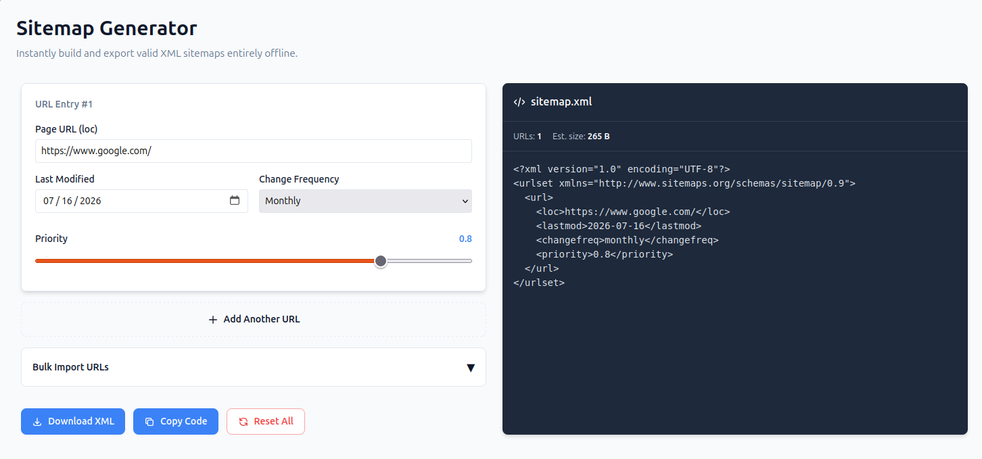Click the 'Page URL (loc)' field label
This screenshot has height=459, width=982.
tap(67, 129)
